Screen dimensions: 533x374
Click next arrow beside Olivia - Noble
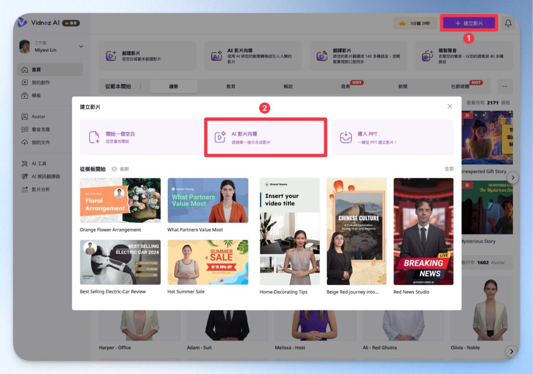point(511,351)
